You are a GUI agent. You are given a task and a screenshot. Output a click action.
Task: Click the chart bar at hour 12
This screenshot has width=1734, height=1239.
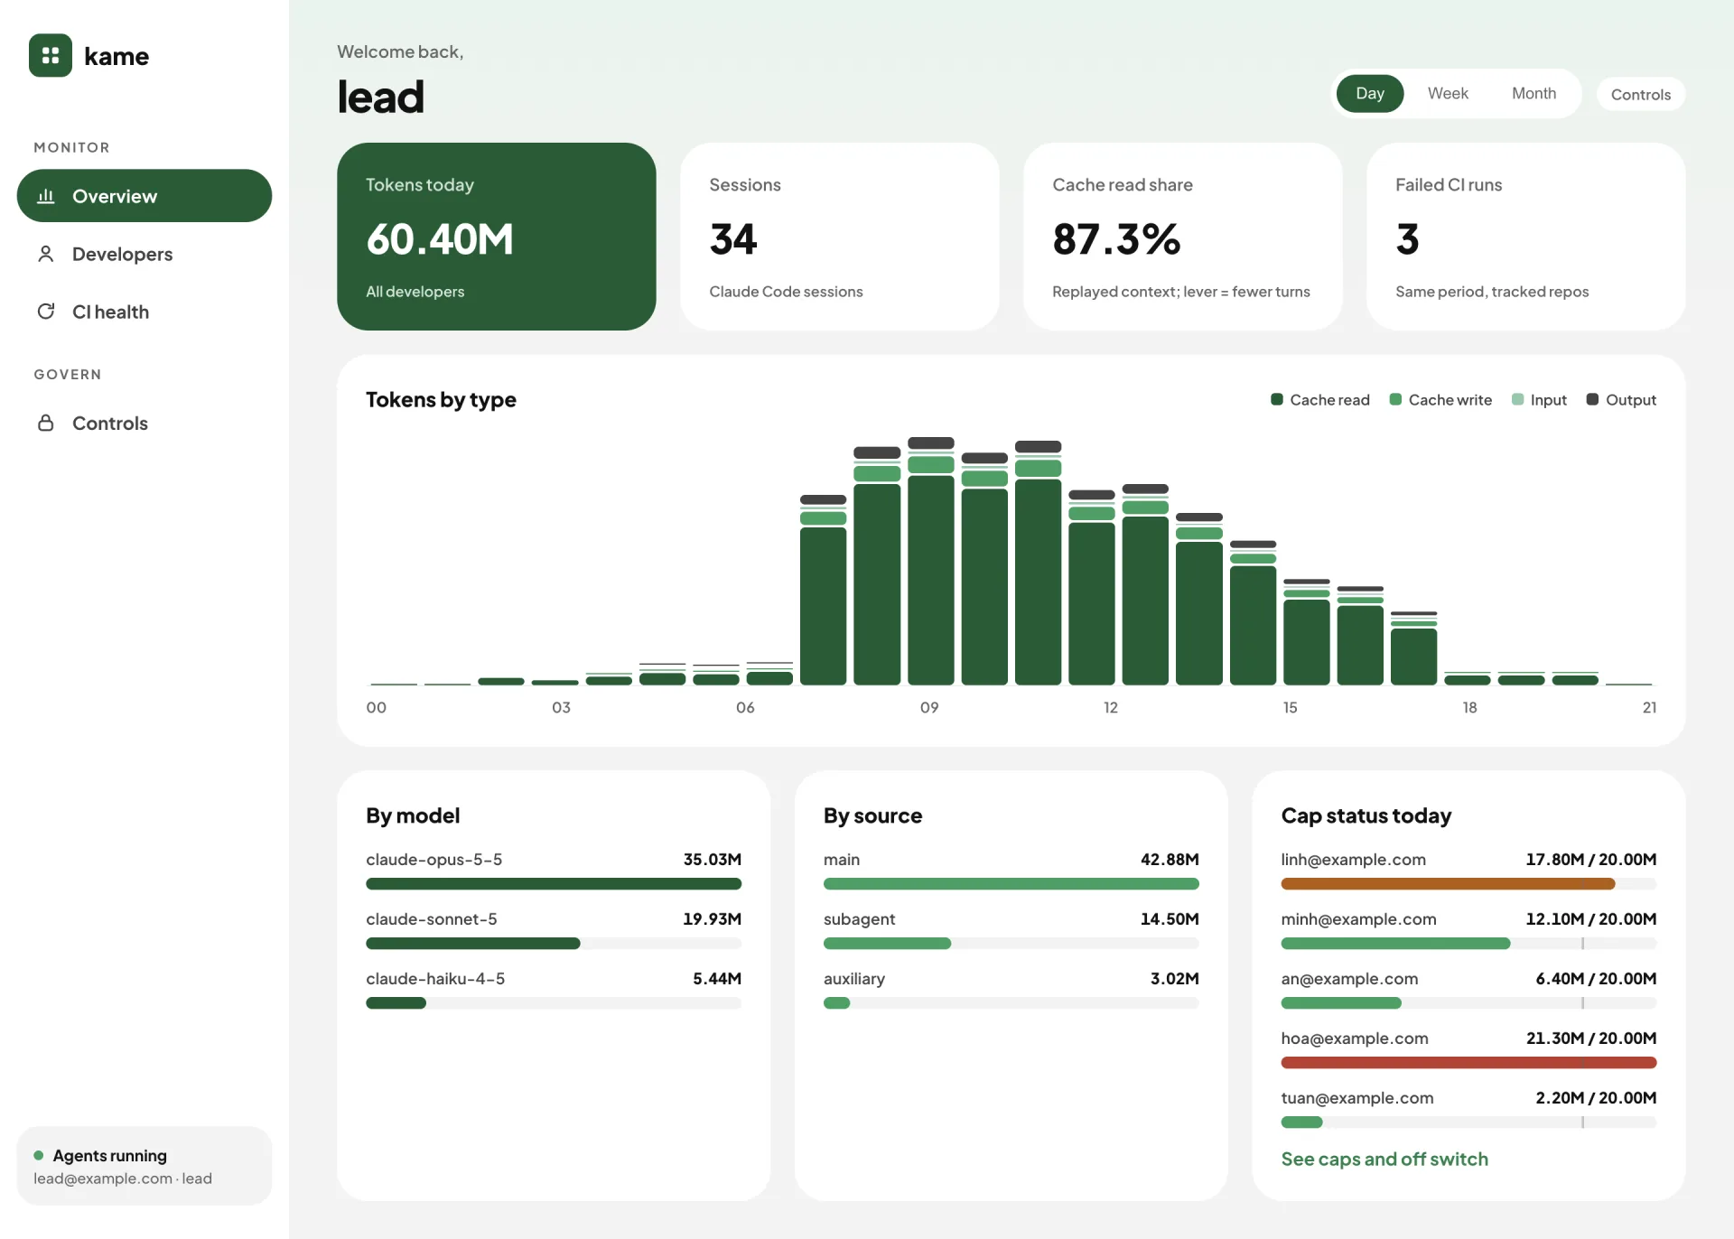click(x=1092, y=587)
